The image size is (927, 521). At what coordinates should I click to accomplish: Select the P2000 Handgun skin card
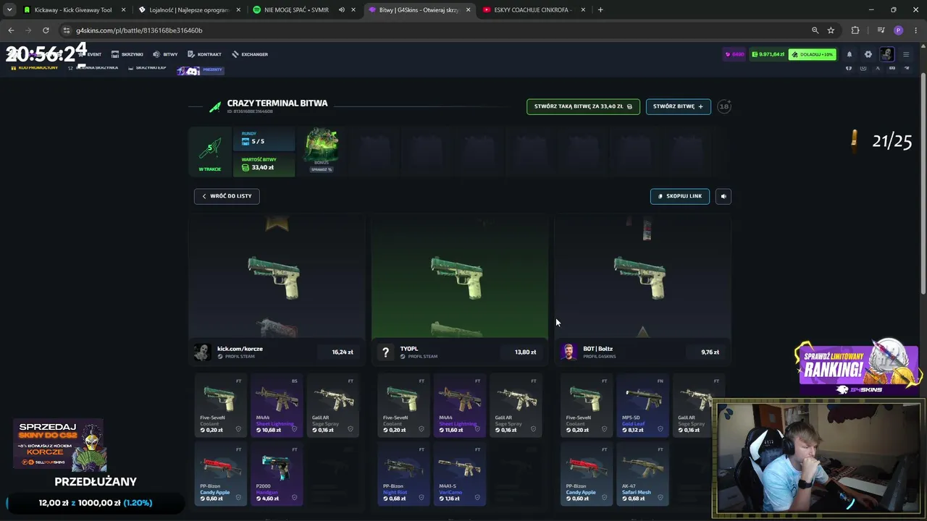(x=277, y=474)
